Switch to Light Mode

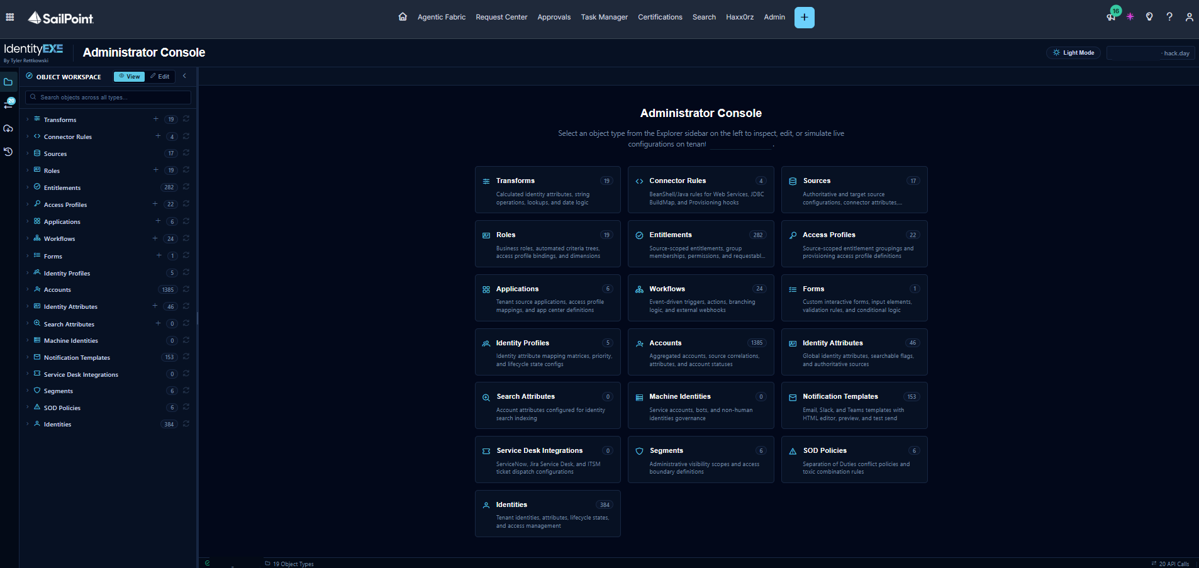(x=1073, y=53)
